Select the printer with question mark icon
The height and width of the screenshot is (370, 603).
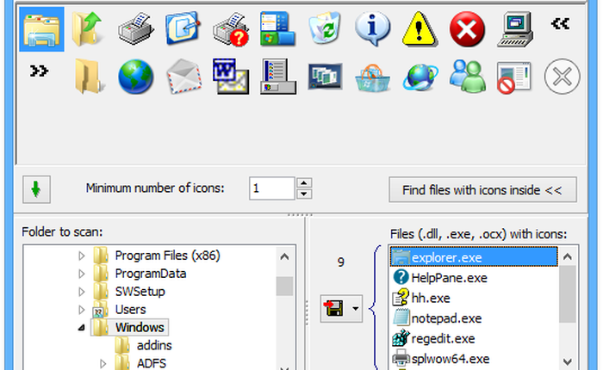tap(231, 29)
